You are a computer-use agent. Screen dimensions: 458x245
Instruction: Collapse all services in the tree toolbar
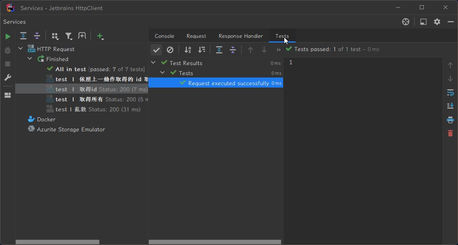point(37,36)
